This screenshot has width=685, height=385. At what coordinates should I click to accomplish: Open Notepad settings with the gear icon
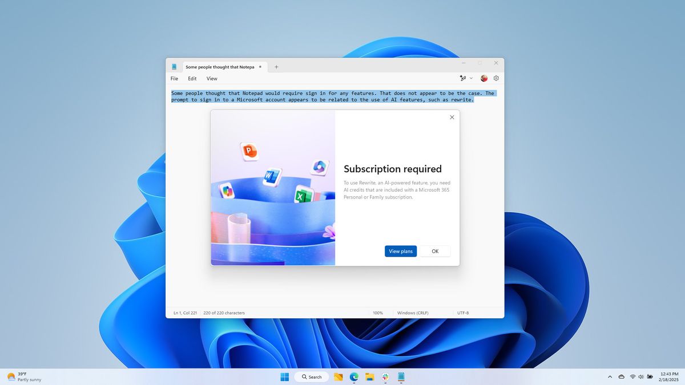[x=495, y=78]
